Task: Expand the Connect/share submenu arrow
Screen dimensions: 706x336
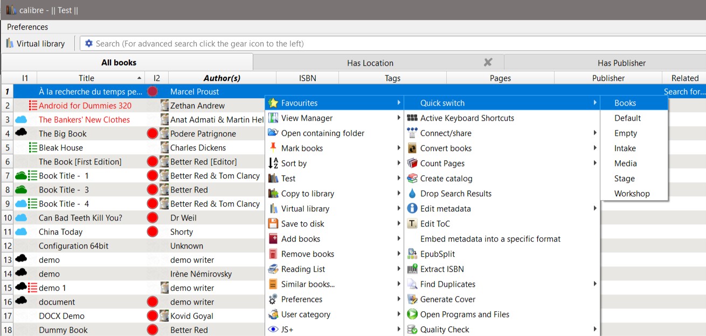Action: (x=595, y=133)
